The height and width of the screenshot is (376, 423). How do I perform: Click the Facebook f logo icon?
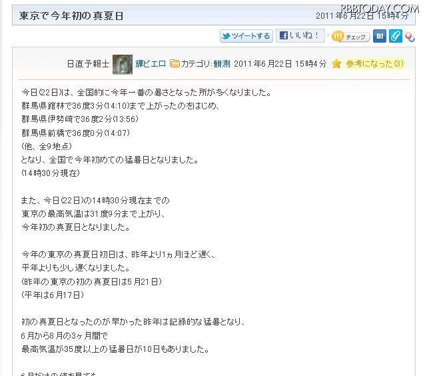click(x=284, y=35)
